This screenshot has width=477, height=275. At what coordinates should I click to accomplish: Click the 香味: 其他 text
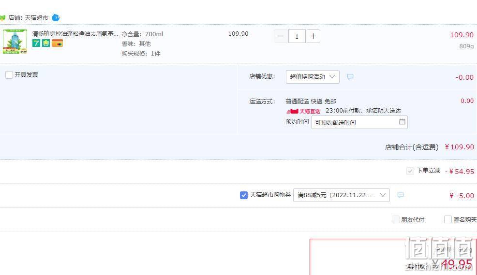tap(136, 44)
